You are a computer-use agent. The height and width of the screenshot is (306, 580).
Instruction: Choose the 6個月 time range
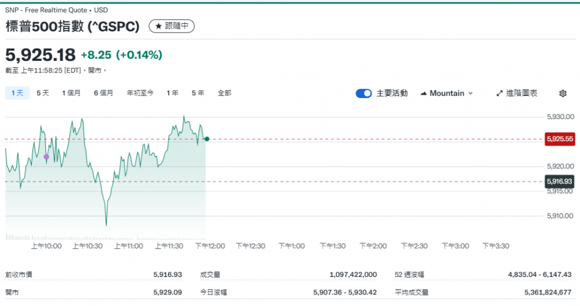point(103,93)
